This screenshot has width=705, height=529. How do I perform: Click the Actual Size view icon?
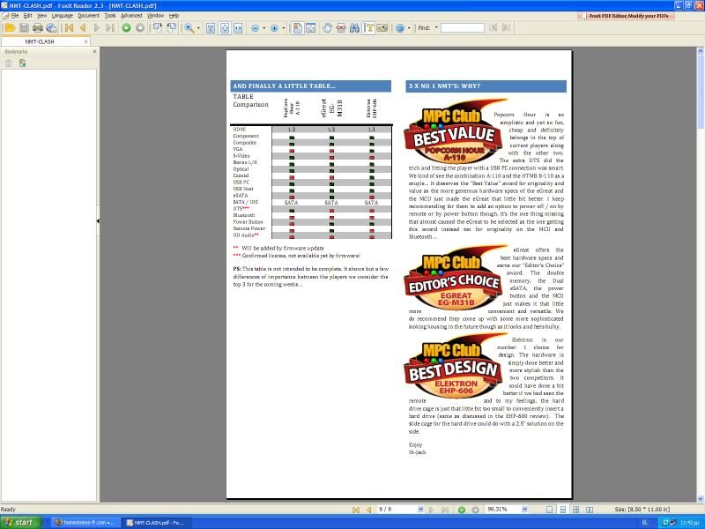coord(211,28)
